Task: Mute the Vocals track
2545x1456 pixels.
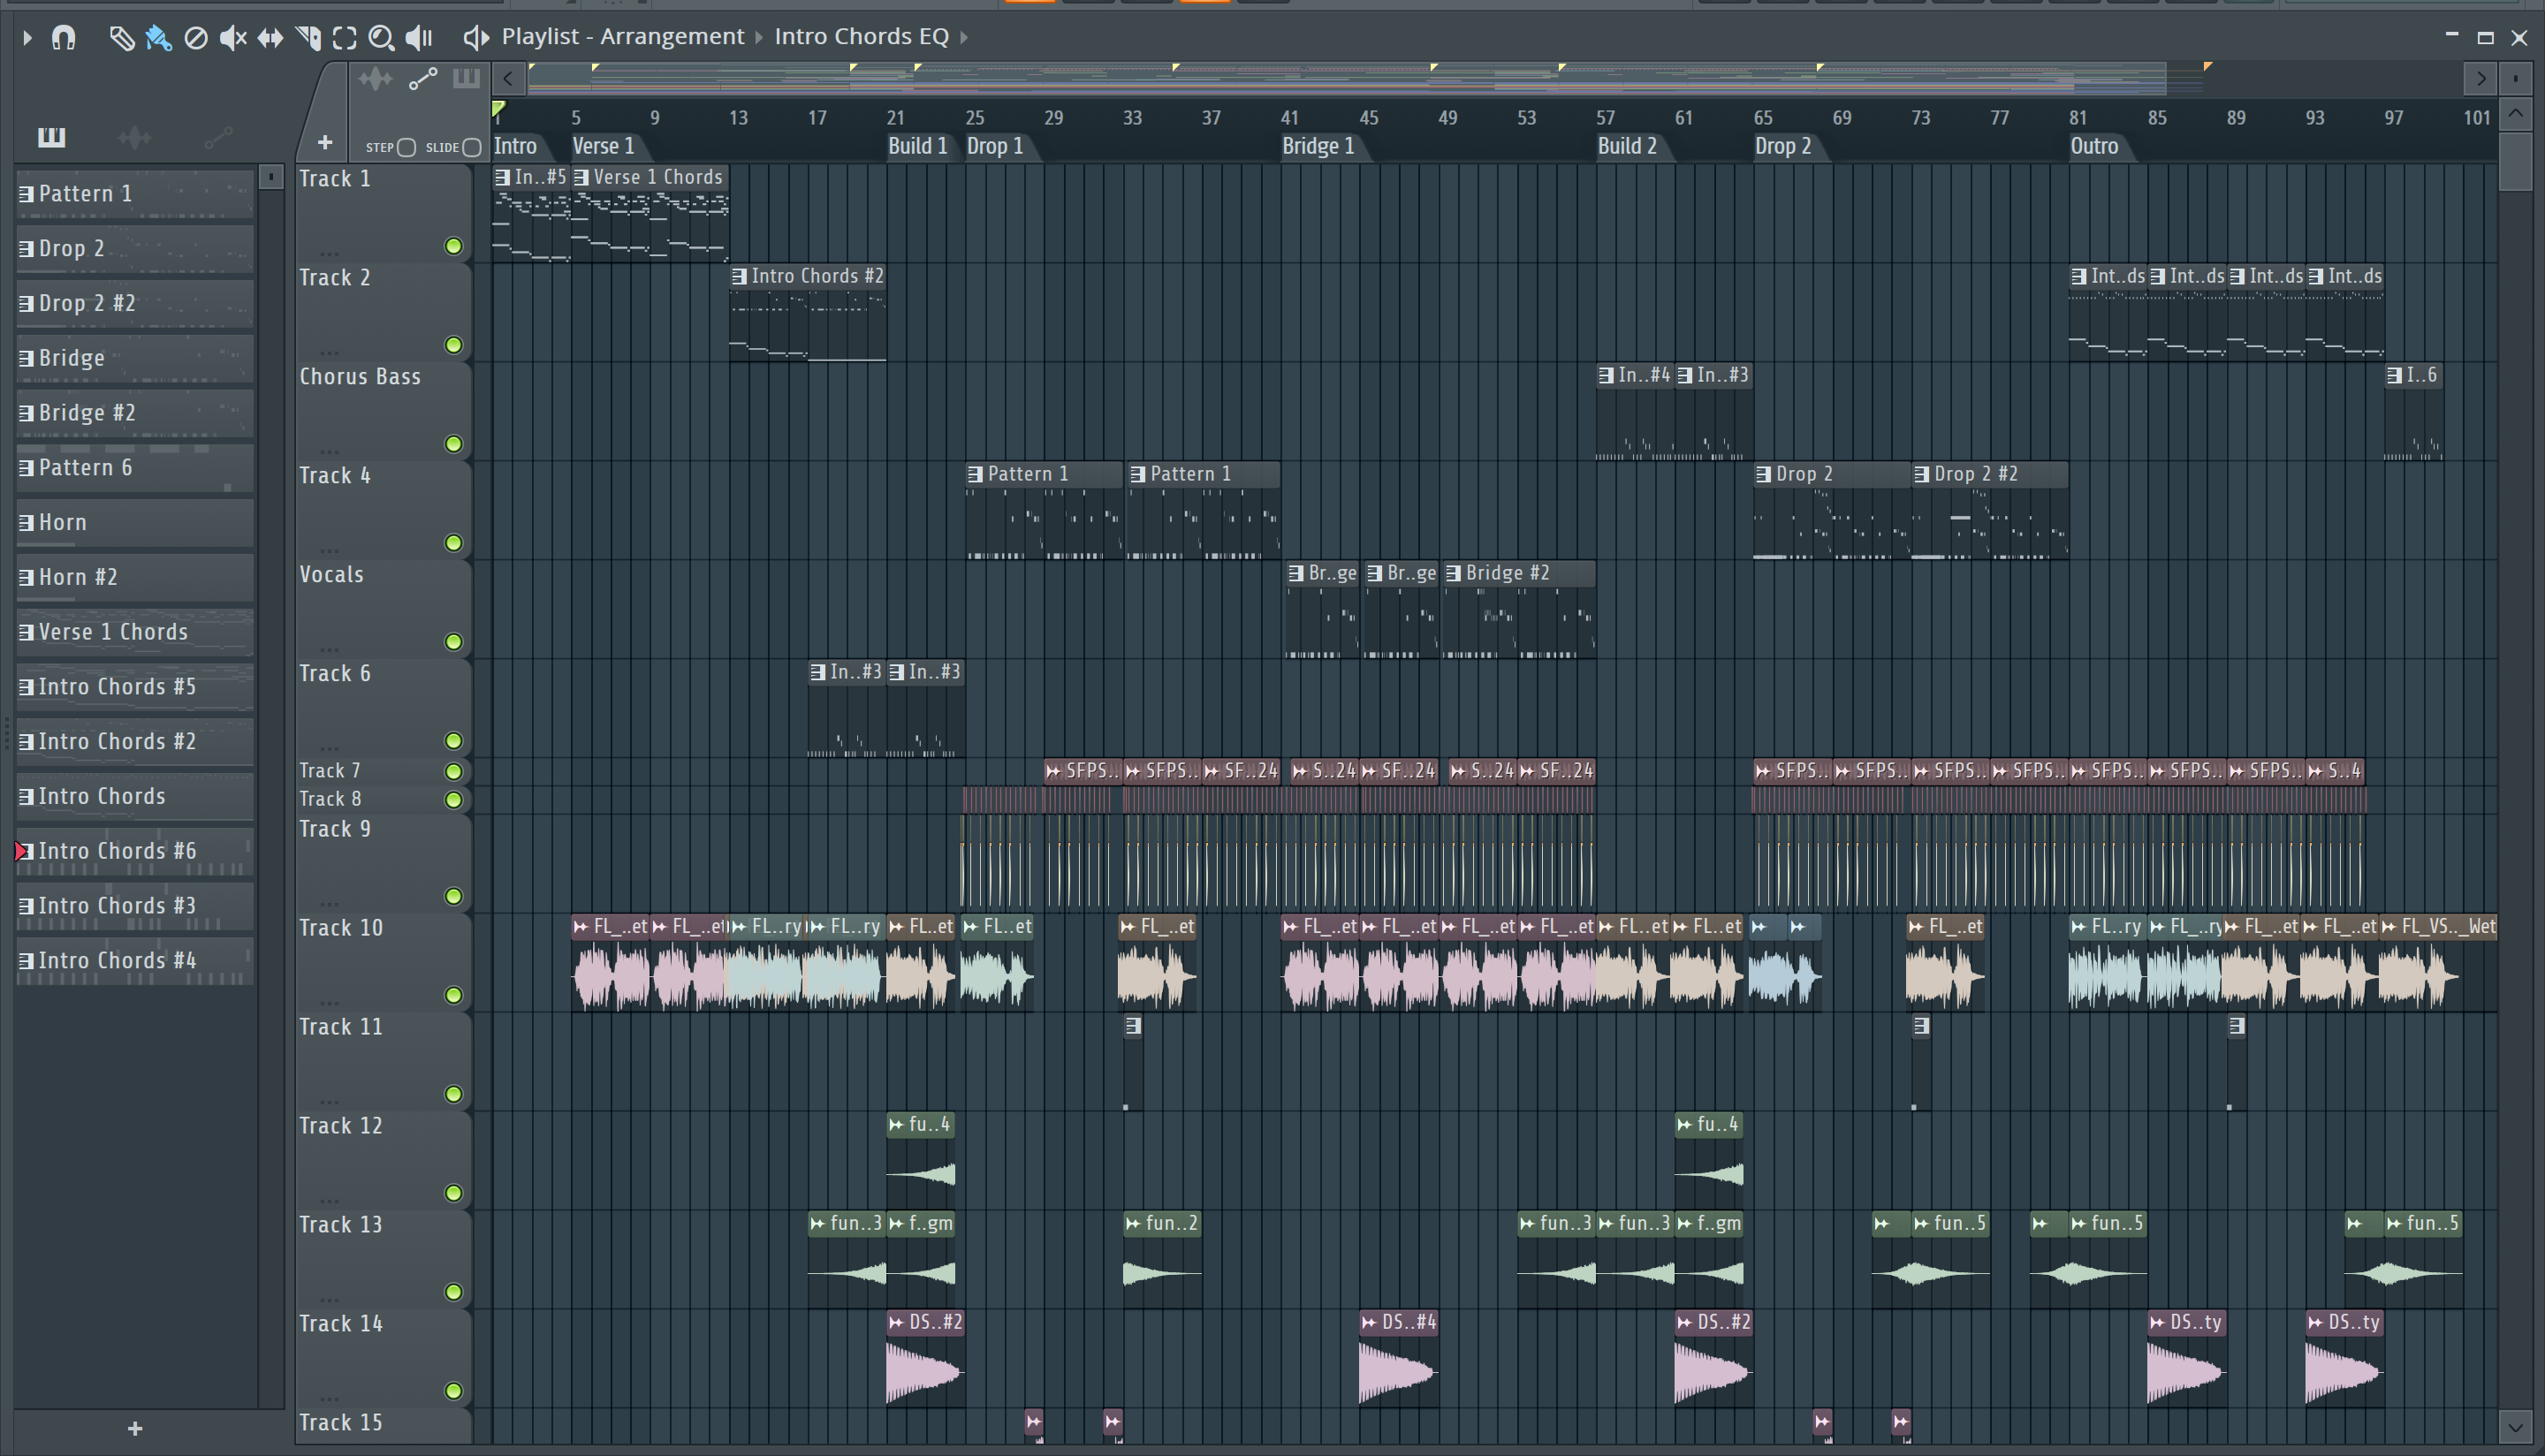Action: pos(453,642)
